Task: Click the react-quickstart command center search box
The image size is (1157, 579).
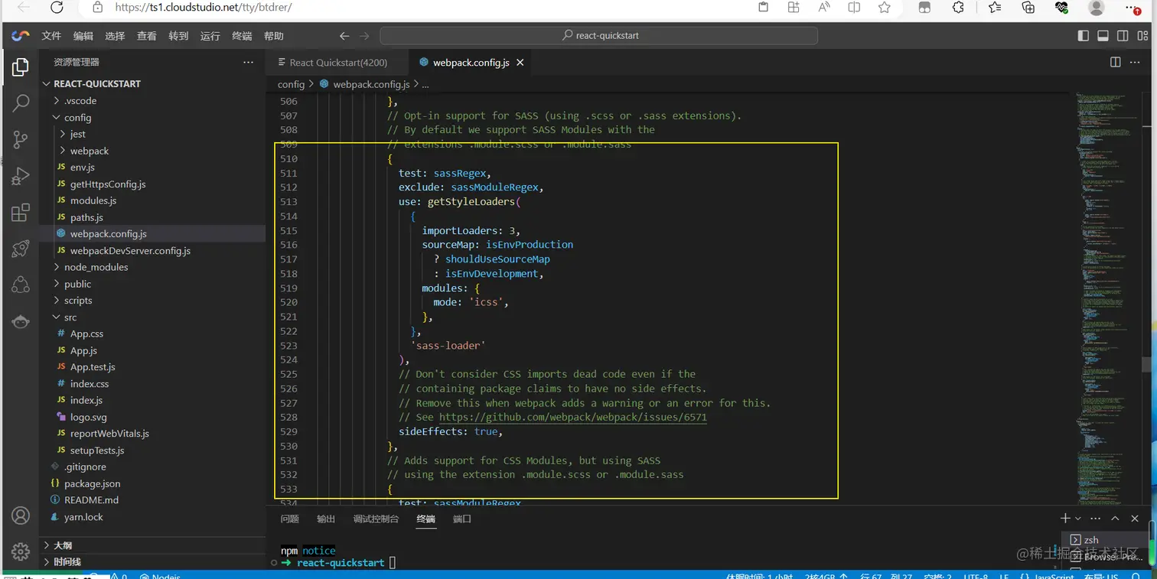Action: tap(598, 36)
